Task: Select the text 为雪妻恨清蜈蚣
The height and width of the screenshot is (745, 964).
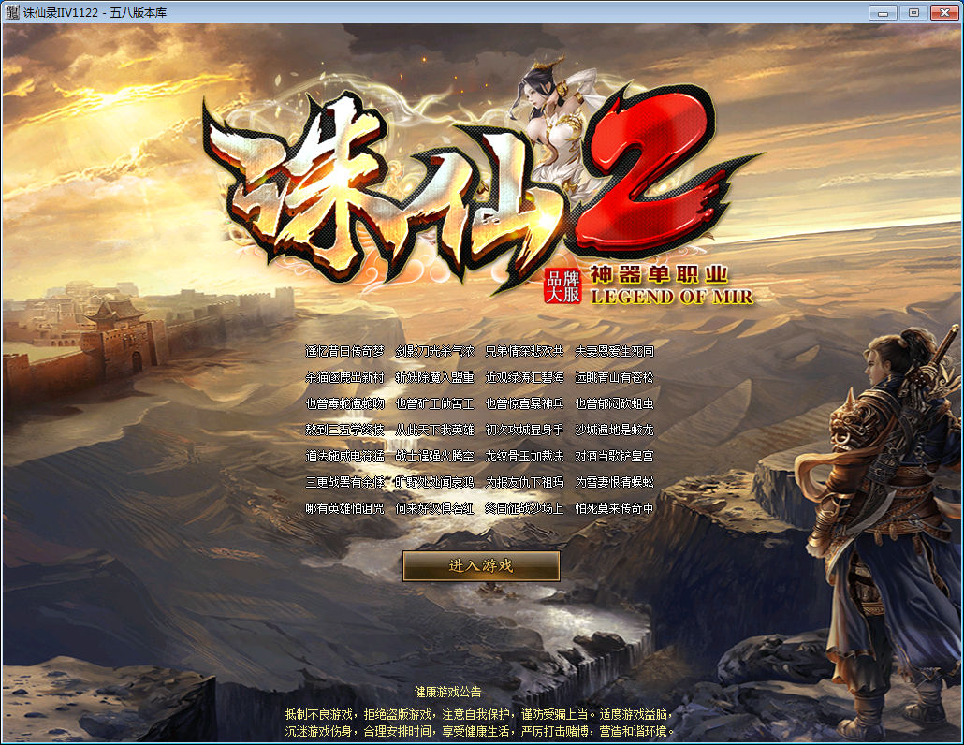Action: coord(614,483)
